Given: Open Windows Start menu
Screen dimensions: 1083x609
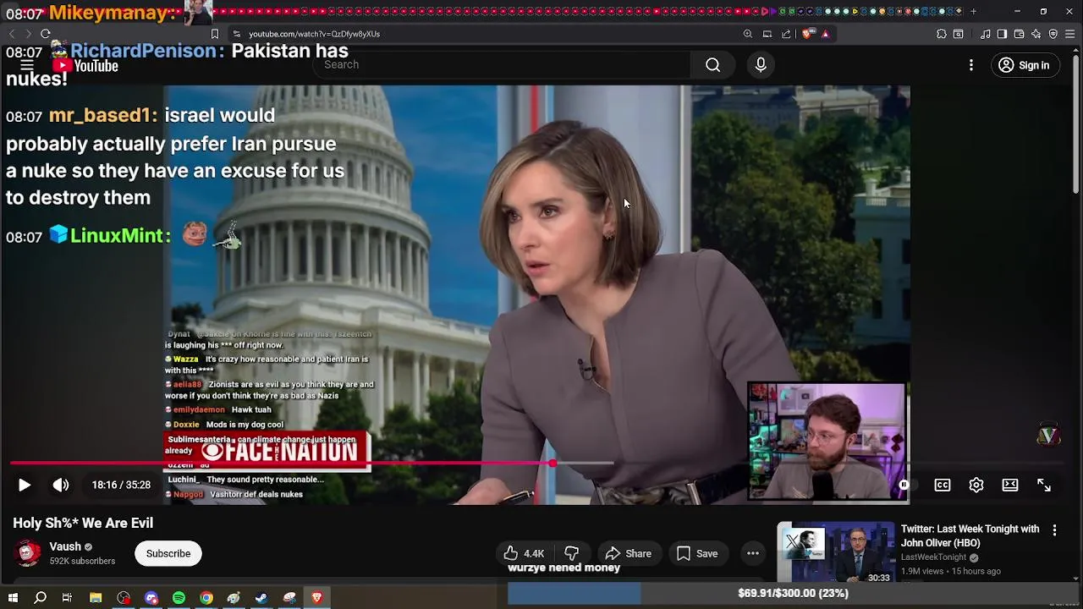Looking at the screenshot, I should 13,598.
